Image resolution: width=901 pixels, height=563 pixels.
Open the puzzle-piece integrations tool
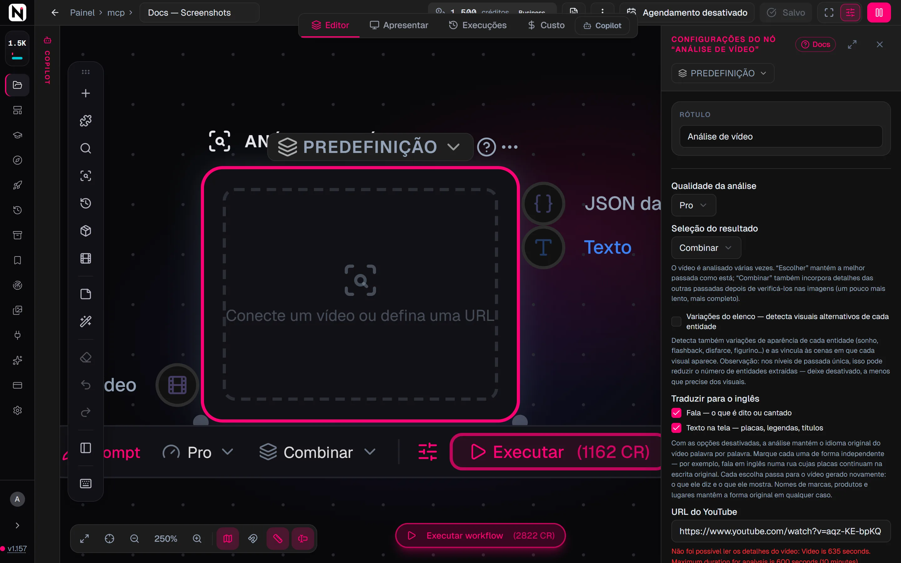(x=86, y=121)
